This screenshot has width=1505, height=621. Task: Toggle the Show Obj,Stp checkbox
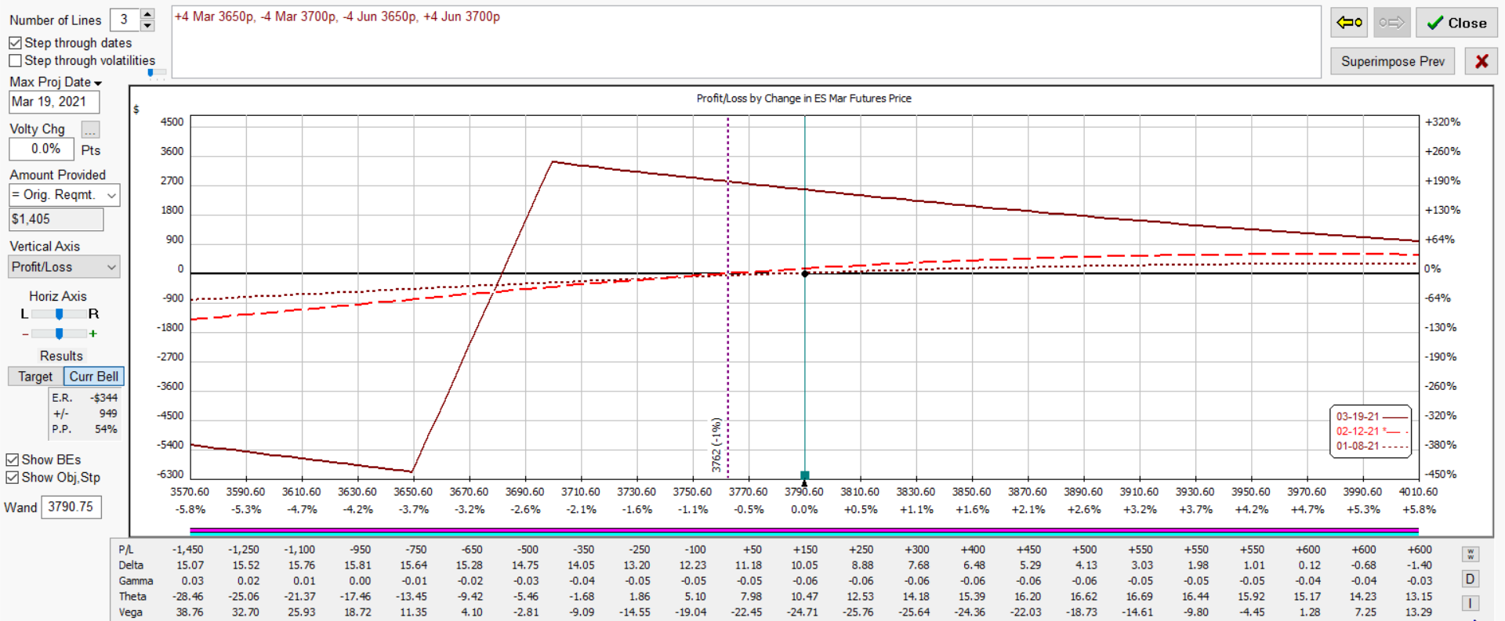tap(12, 478)
